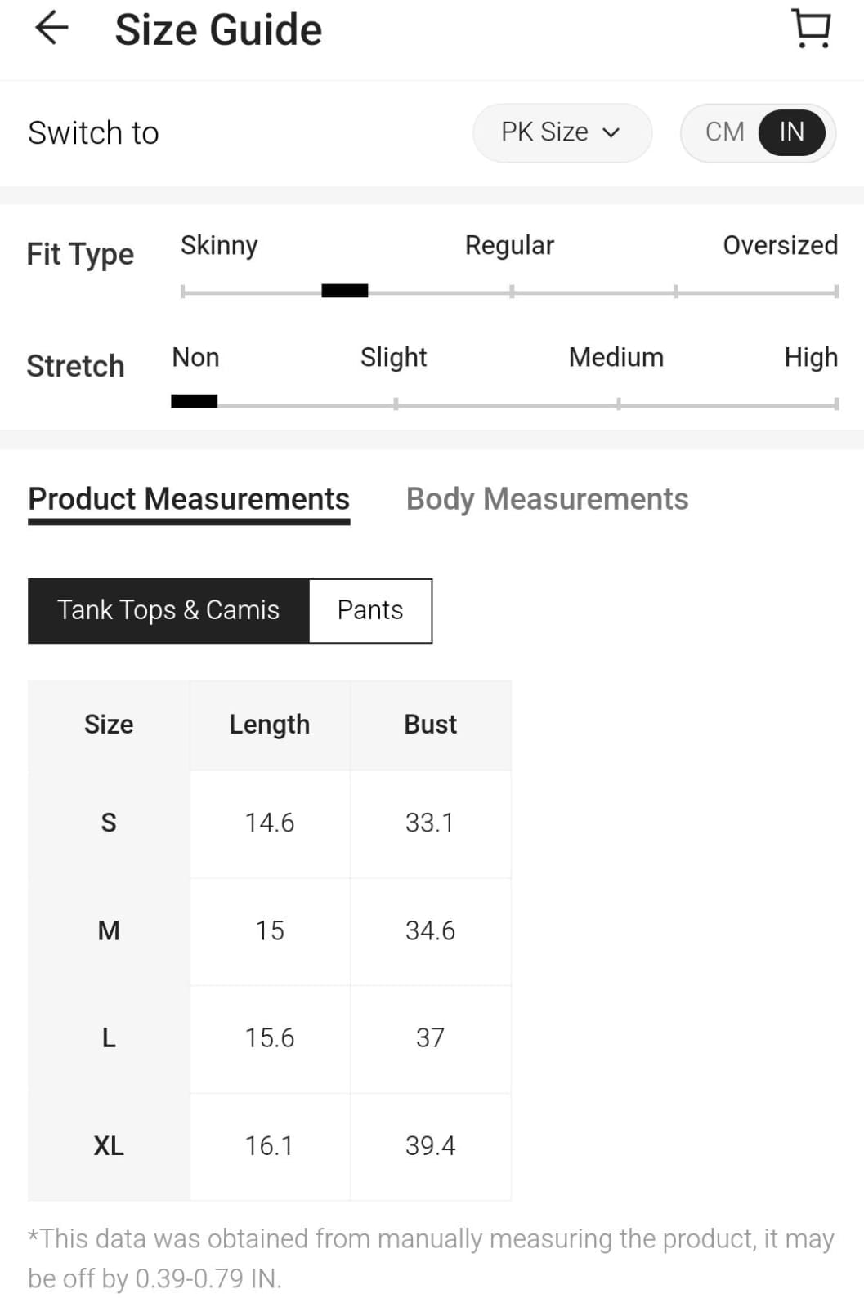Tap the back arrow icon
The image size is (864, 1307).
tap(51, 29)
